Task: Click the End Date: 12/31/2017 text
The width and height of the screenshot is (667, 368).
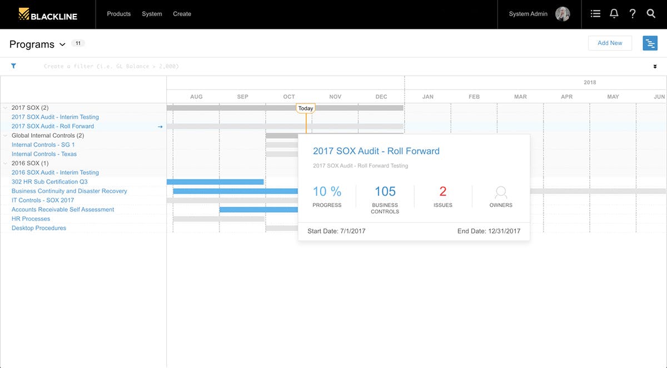Action: click(489, 231)
